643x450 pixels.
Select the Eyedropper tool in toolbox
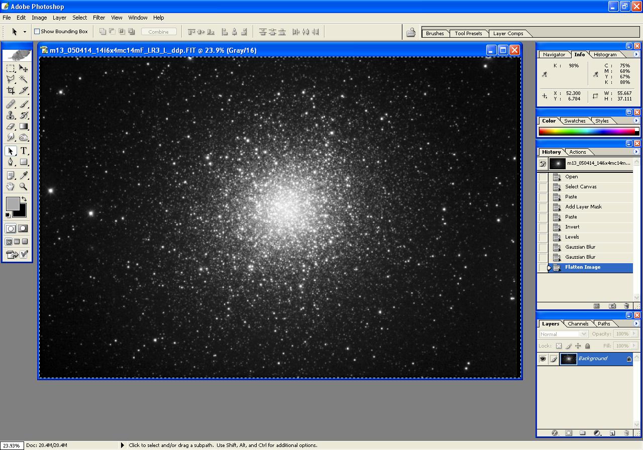[24, 175]
